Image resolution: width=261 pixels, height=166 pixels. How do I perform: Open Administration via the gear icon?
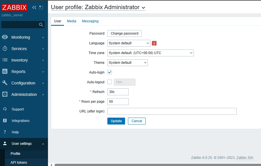[x=5, y=94]
